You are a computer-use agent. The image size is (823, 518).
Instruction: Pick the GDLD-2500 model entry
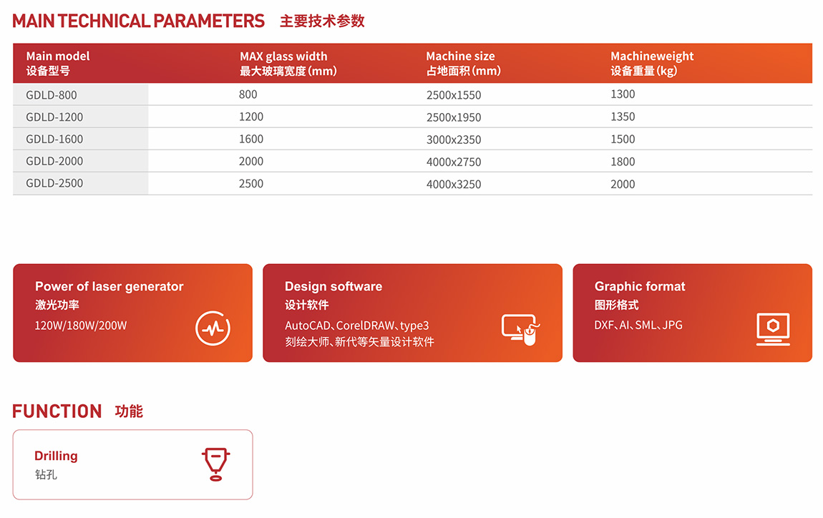[54, 183]
